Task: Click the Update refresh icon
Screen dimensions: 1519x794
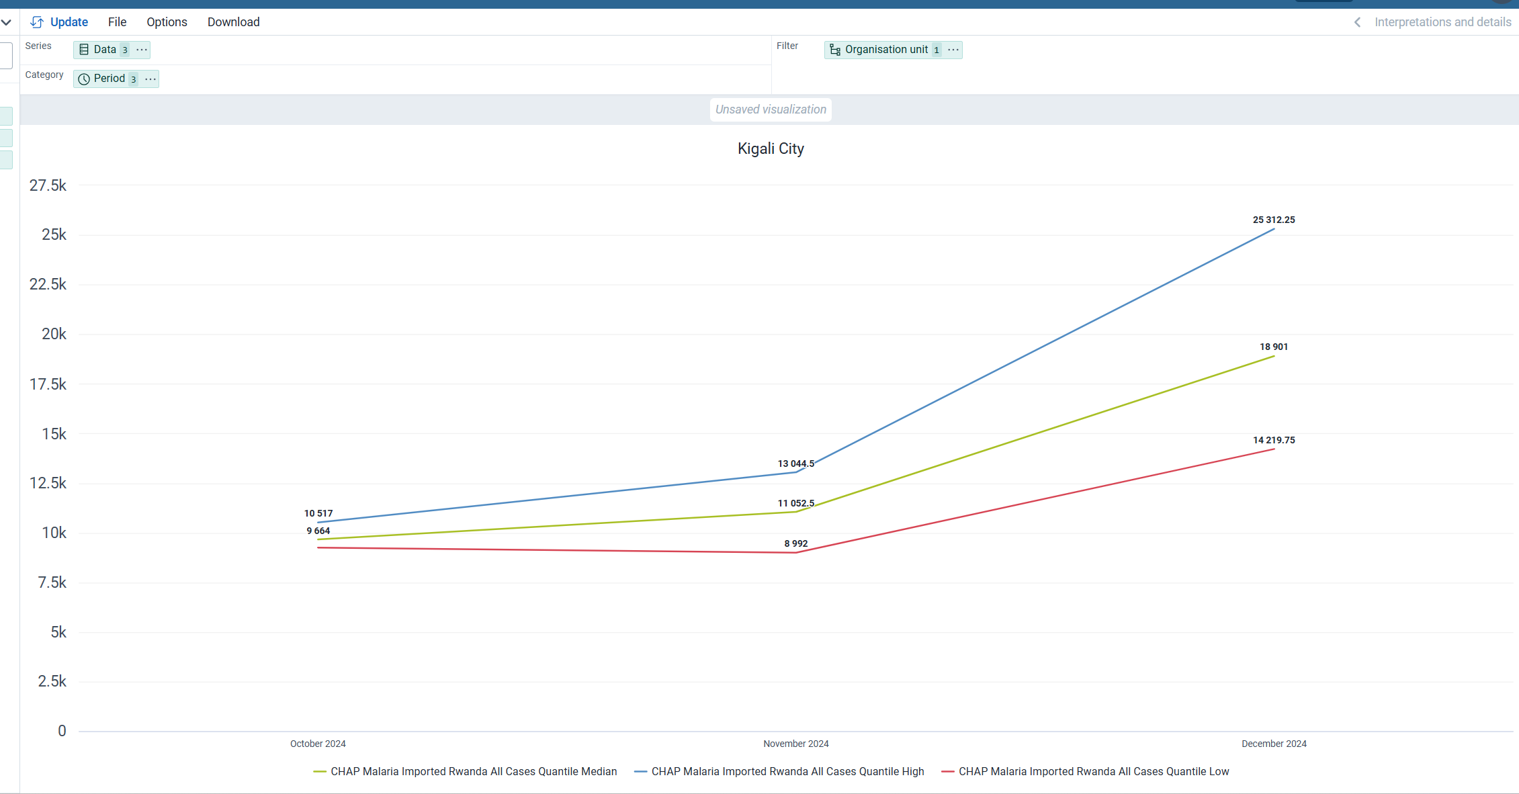Action: [x=37, y=22]
